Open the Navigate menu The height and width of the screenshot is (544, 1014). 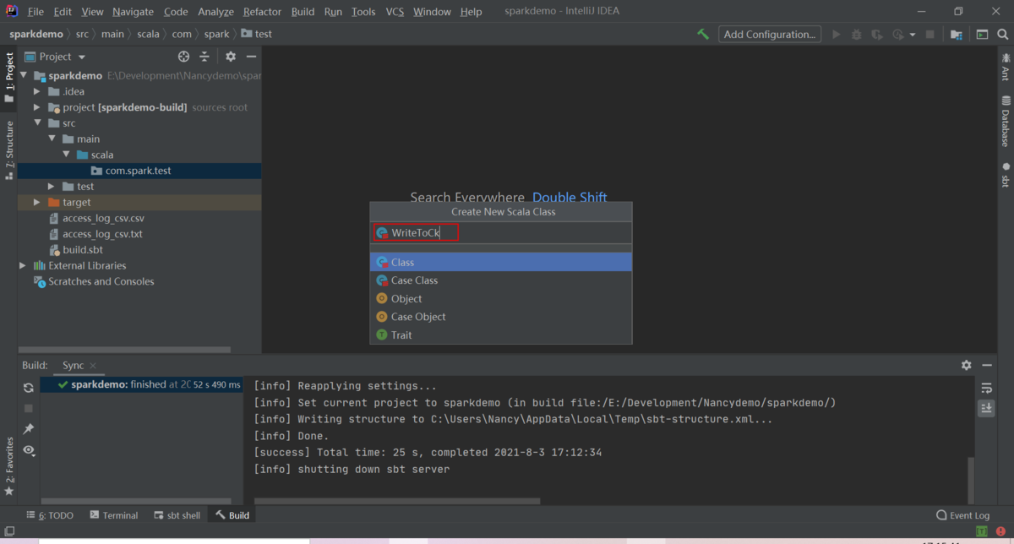133,12
